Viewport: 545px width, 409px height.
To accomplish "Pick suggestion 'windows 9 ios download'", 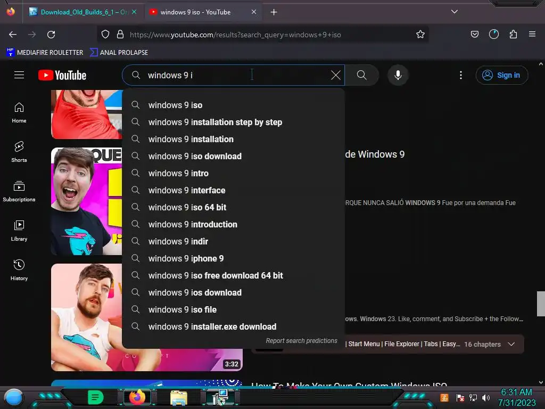I will (x=234, y=292).
